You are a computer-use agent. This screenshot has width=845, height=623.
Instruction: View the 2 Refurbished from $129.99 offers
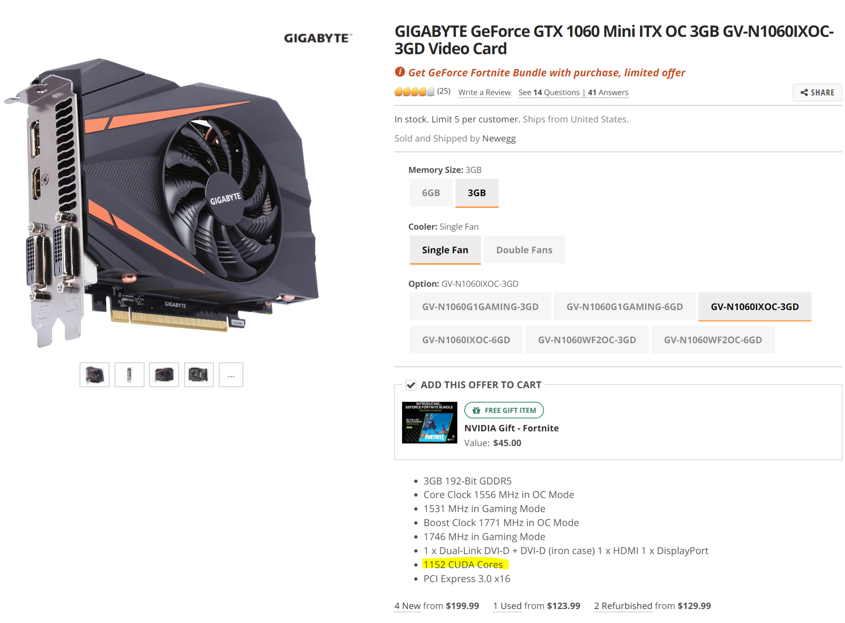pos(652,606)
